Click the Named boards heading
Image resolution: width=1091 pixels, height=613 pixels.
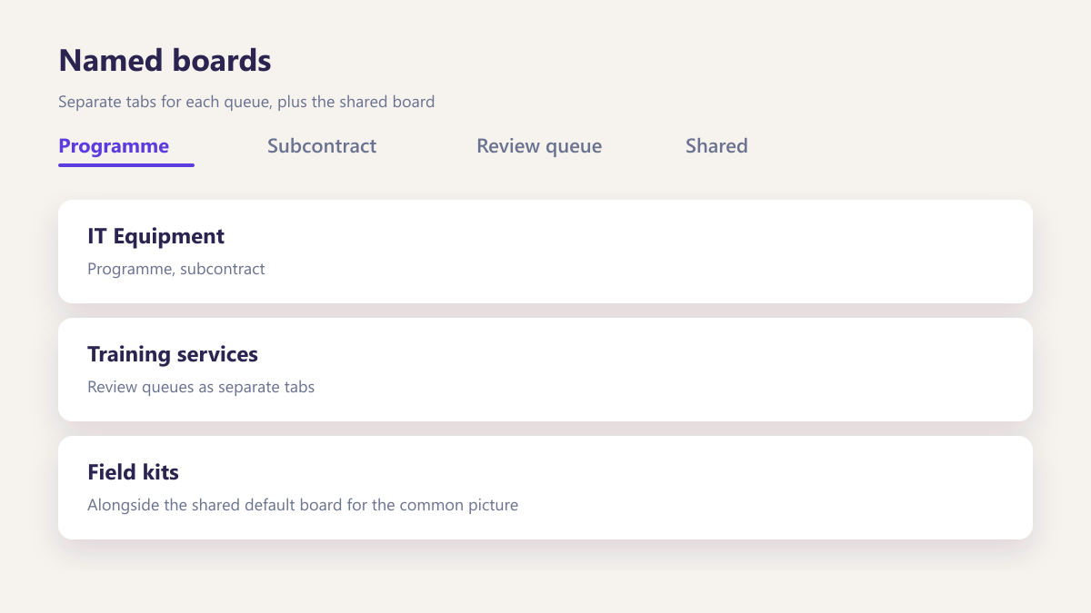pos(165,61)
